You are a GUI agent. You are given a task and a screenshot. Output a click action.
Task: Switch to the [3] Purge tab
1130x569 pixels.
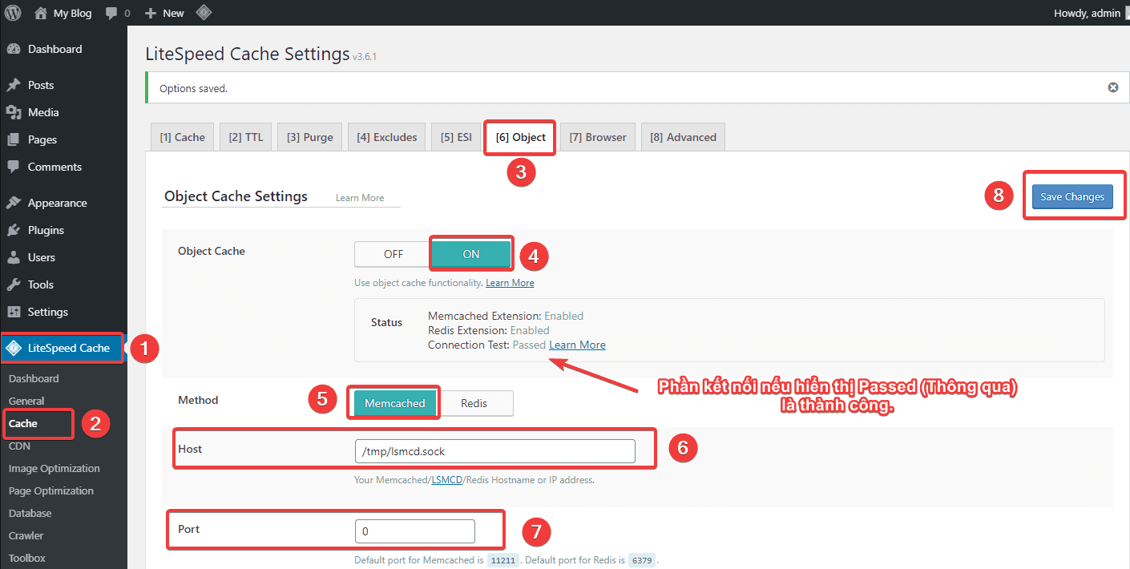click(x=309, y=137)
